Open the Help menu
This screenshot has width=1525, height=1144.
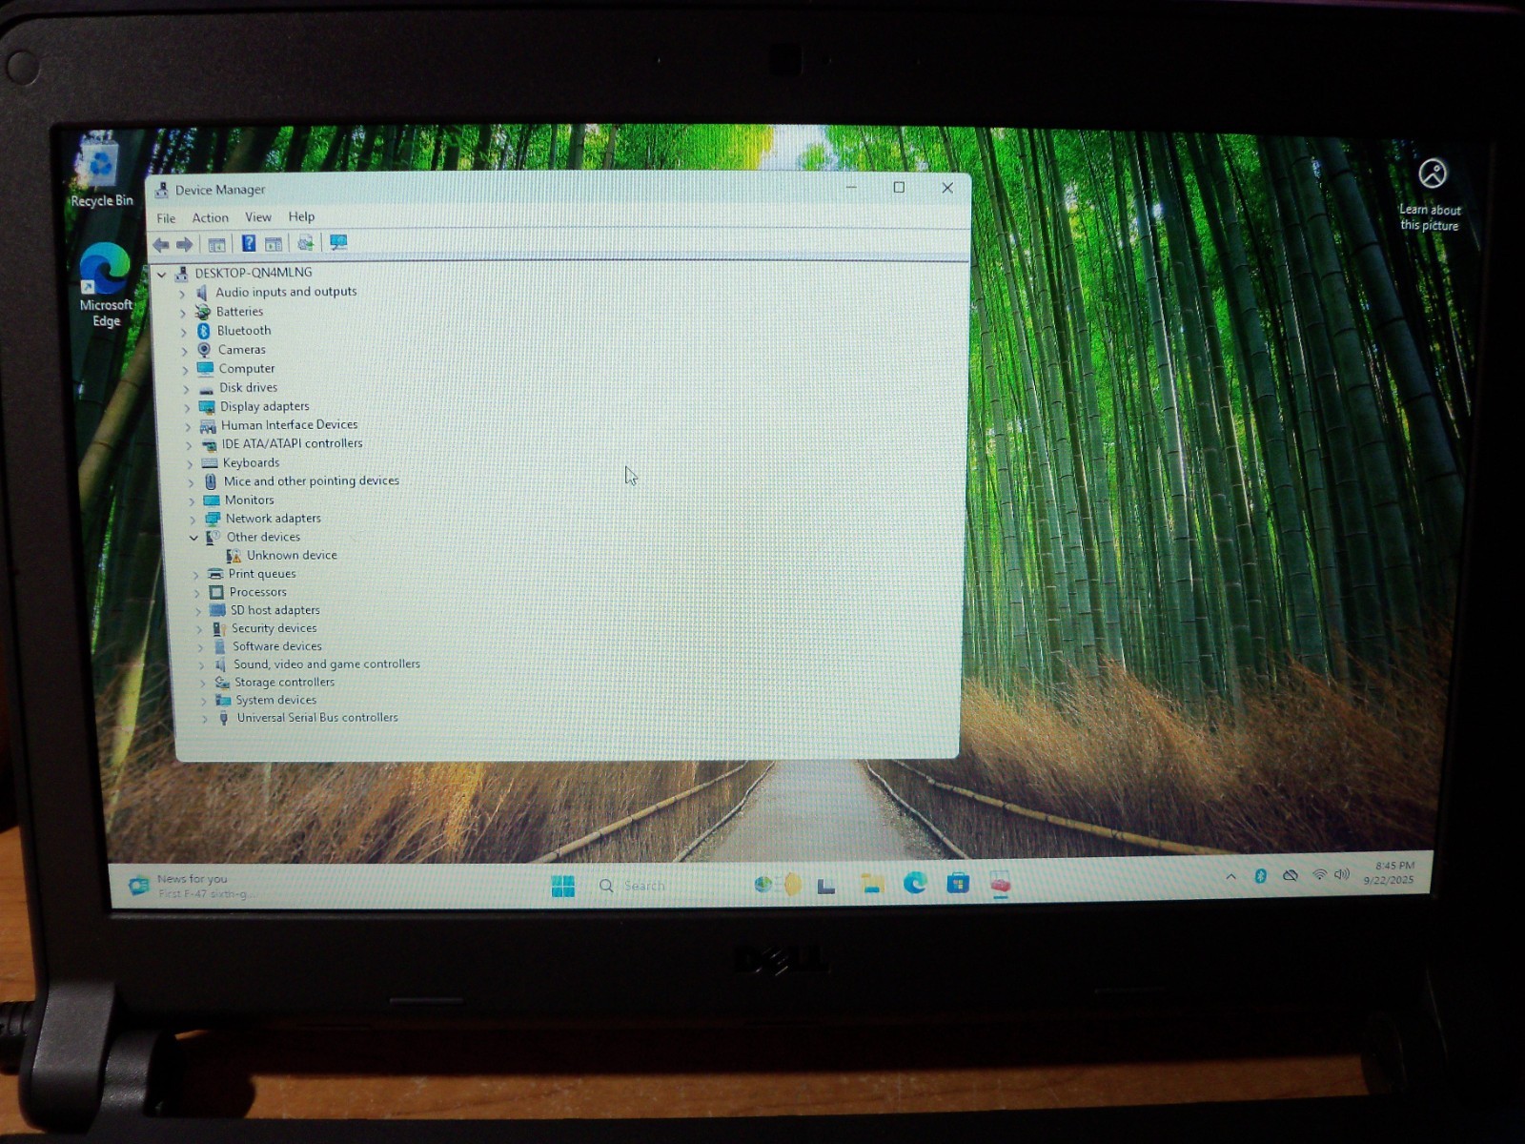point(301,216)
